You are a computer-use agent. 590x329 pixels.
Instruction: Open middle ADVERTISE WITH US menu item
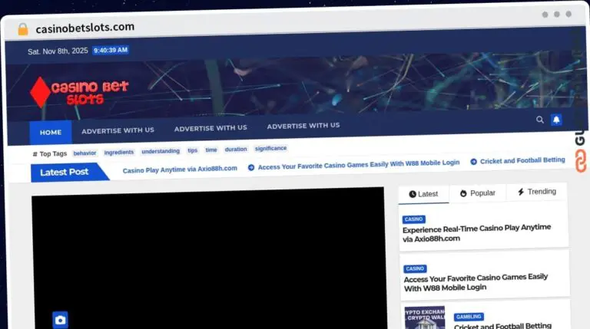point(210,128)
